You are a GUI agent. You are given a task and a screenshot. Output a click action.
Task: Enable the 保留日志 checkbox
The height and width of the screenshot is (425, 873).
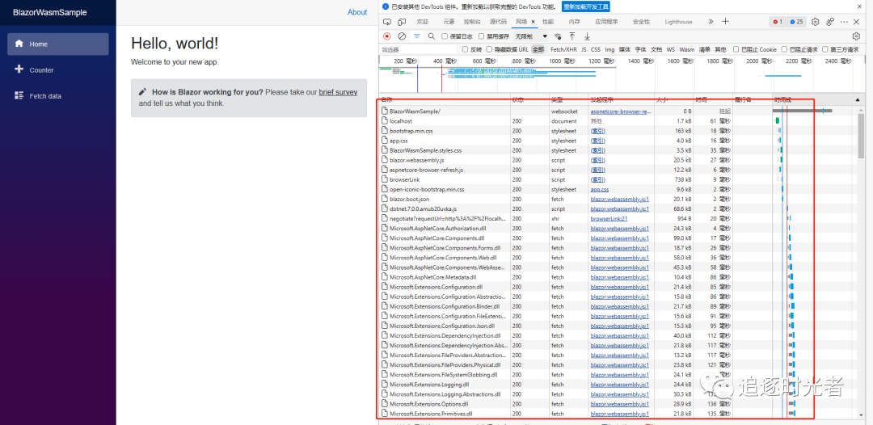(445, 36)
